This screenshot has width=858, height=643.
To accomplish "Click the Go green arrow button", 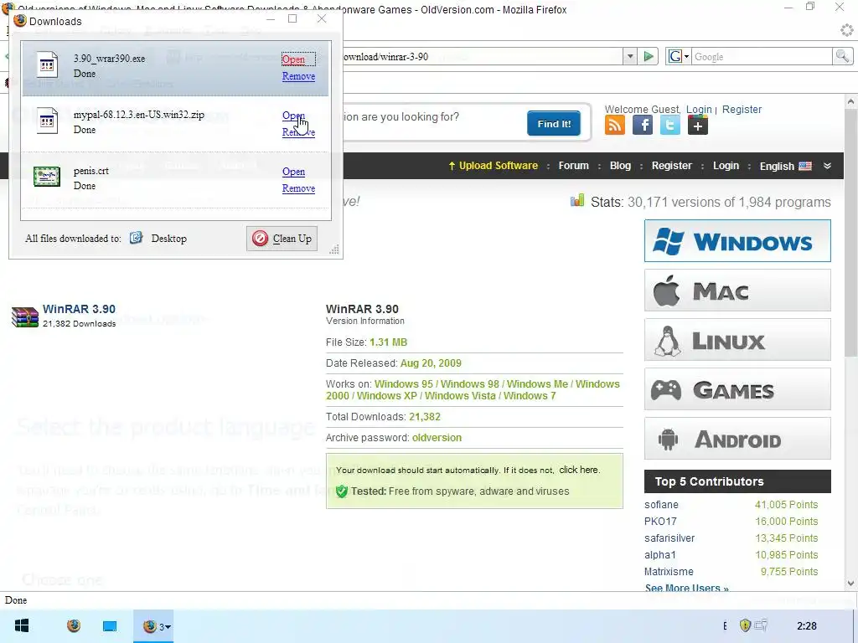I will [649, 56].
